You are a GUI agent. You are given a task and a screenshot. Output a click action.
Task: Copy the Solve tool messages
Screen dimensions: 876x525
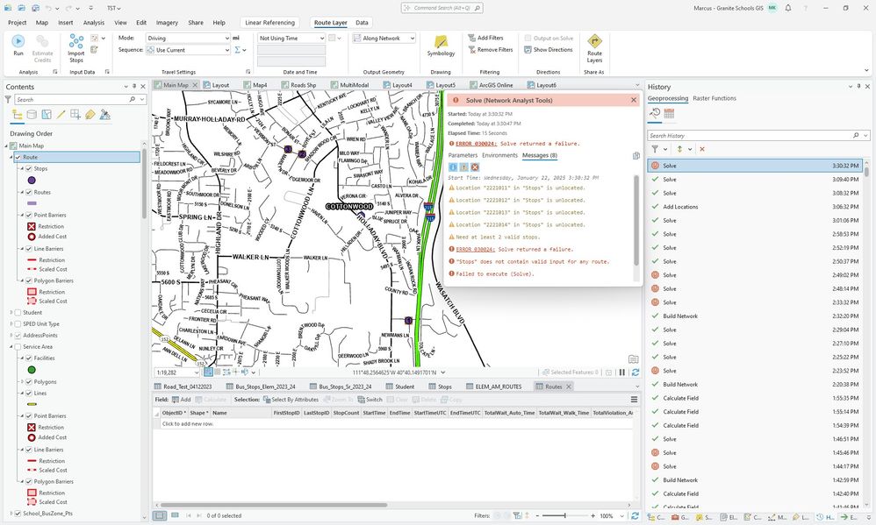[x=635, y=156]
